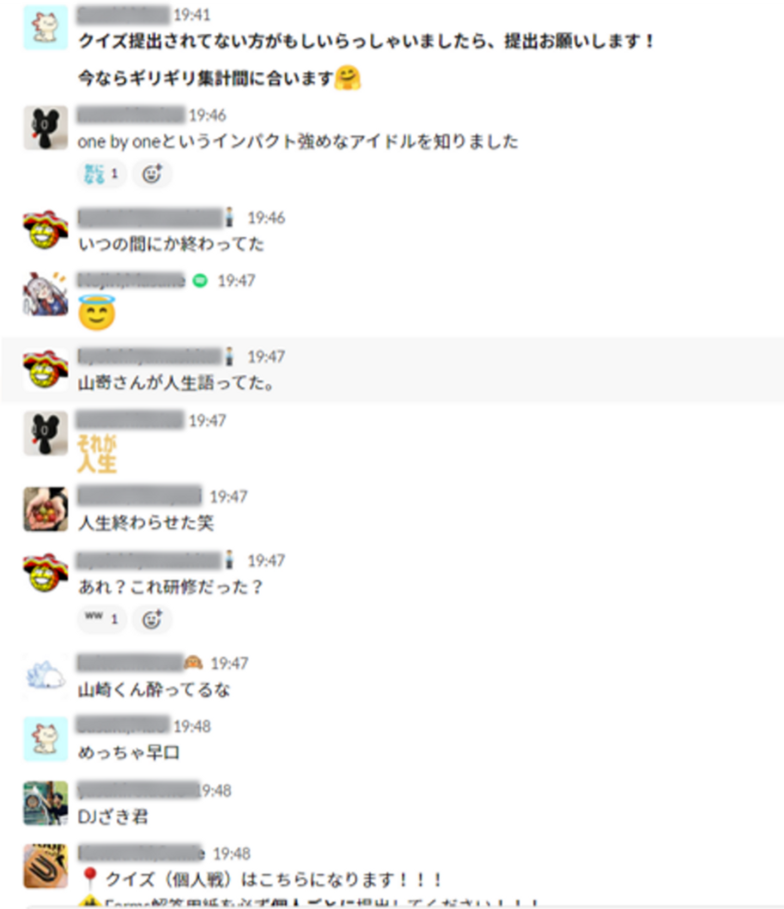Add a reaction to the one by one message
The width and height of the screenshot is (784, 909).
point(152,174)
